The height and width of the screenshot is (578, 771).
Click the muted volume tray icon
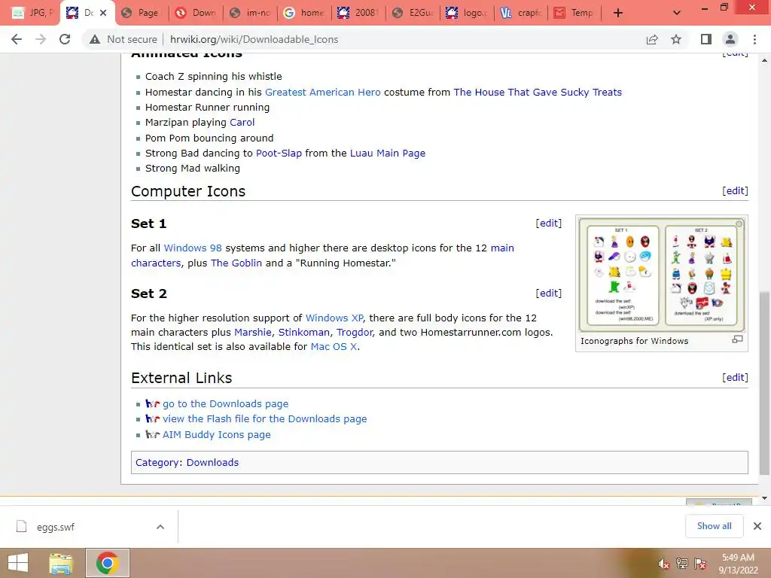click(663, 564)
